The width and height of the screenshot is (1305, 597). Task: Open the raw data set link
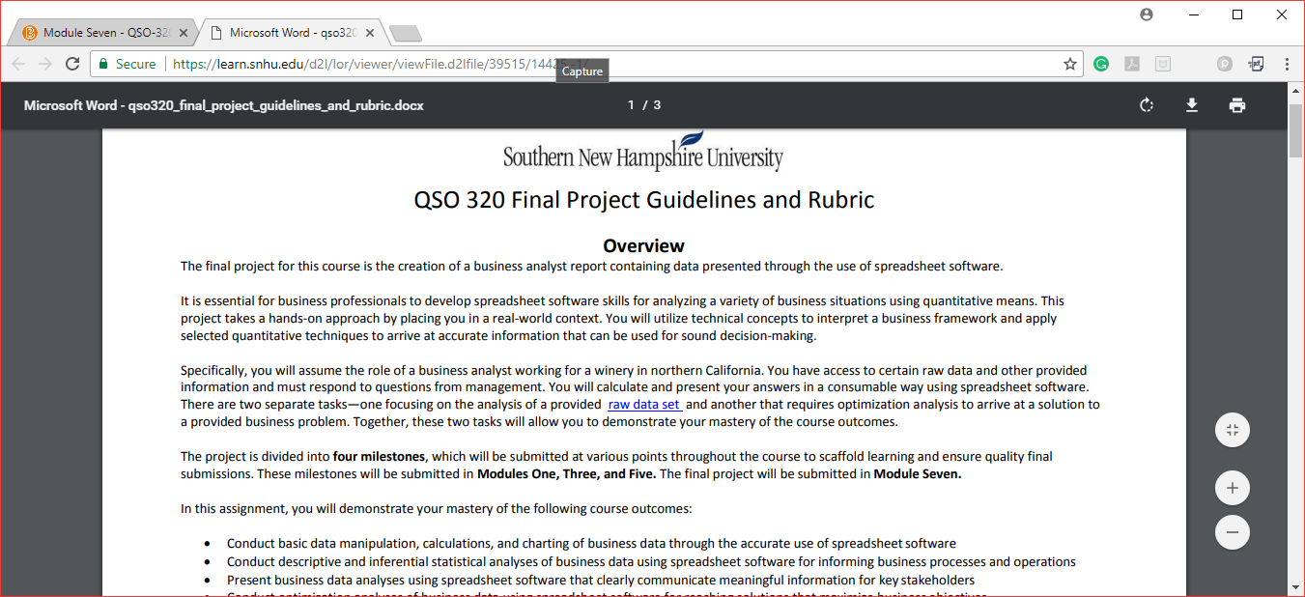[644, 405]
